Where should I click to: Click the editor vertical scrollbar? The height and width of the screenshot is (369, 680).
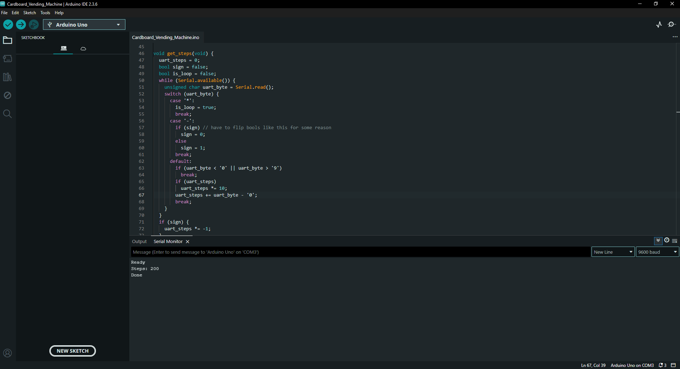(x=678, y=139)
